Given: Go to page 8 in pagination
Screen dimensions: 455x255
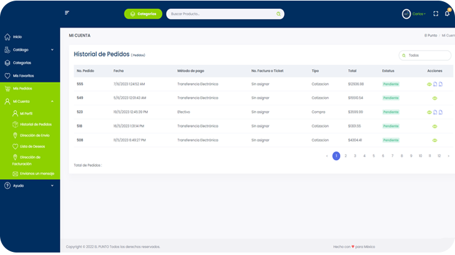Looking at the screenshot, I should 401,156.
